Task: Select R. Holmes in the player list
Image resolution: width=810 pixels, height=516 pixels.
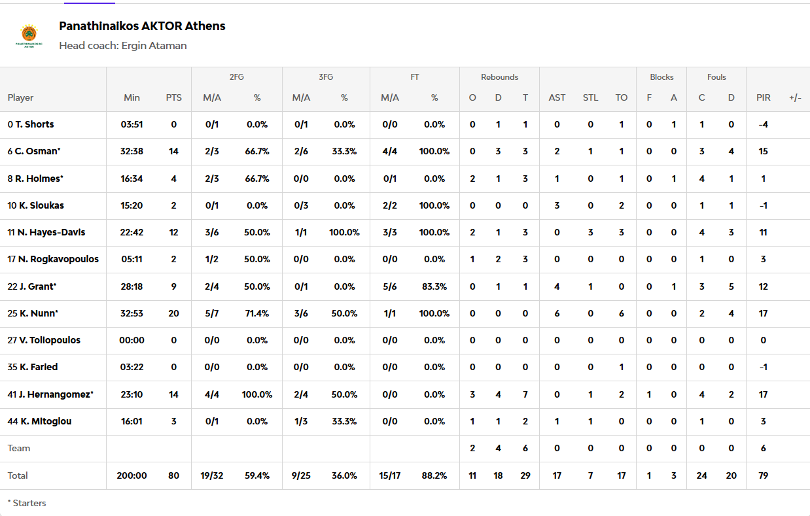Action: click(x=37, y=179)
